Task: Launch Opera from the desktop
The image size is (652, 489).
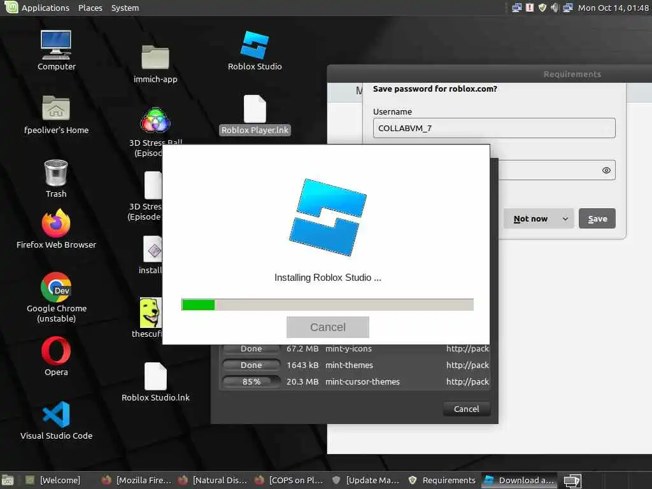Action: tap(56, 351)
